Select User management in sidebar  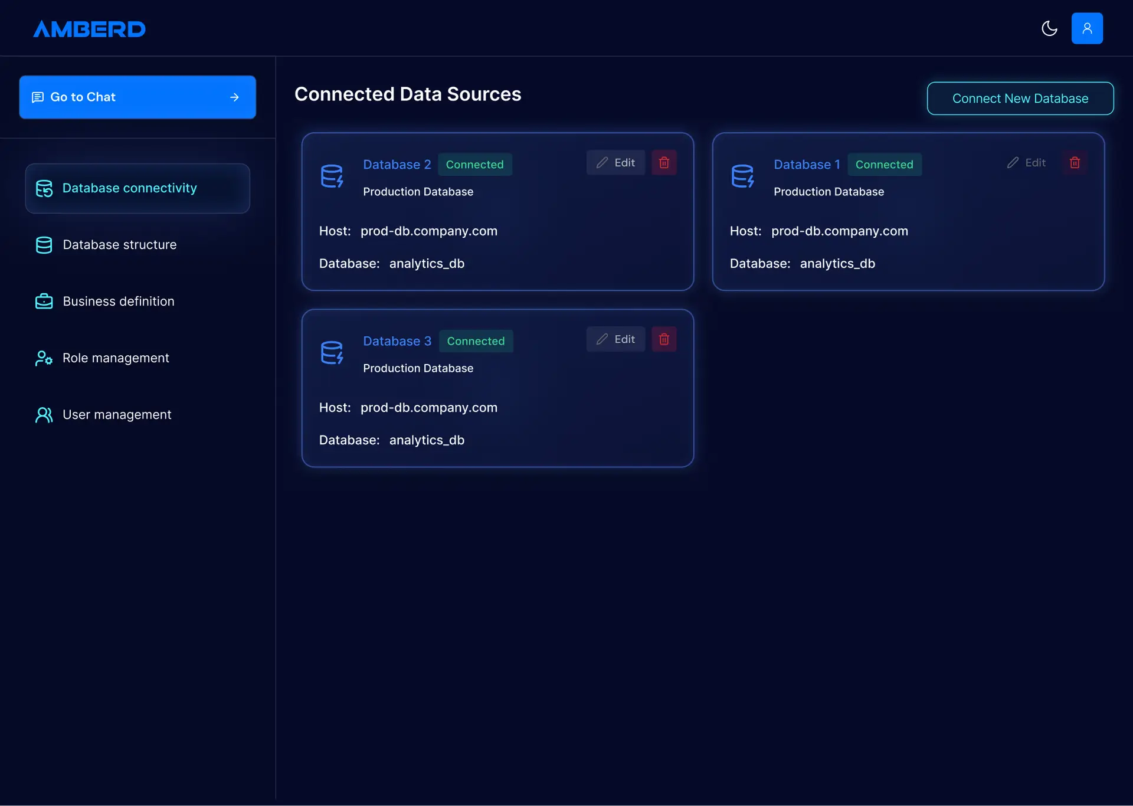click(117, 415)
